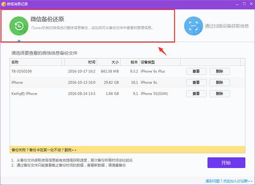
Task: Select the Kathy的 iPhone row name
Action: [24, 93]
